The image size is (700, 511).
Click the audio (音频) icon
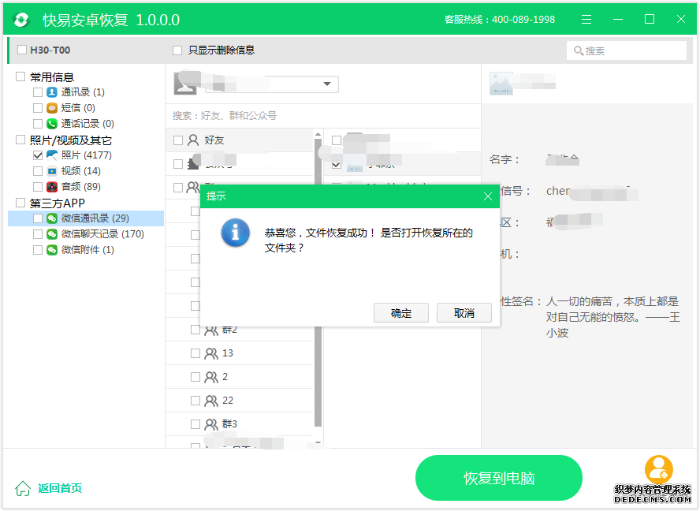[52, 187]
